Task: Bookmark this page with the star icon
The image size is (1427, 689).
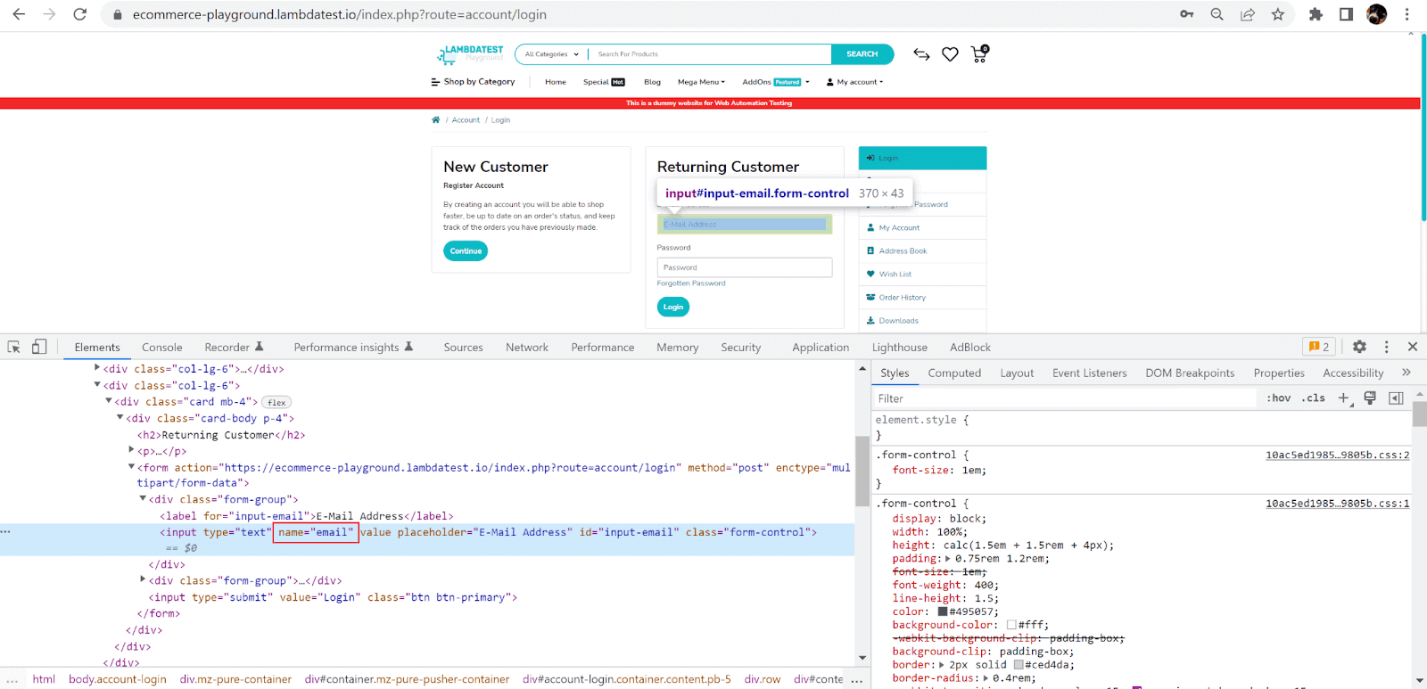Action: [x=1278, y=14]
